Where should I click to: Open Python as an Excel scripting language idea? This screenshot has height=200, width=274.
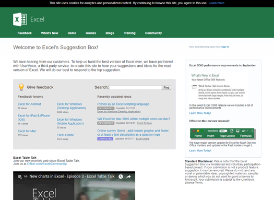click(123, 104)
